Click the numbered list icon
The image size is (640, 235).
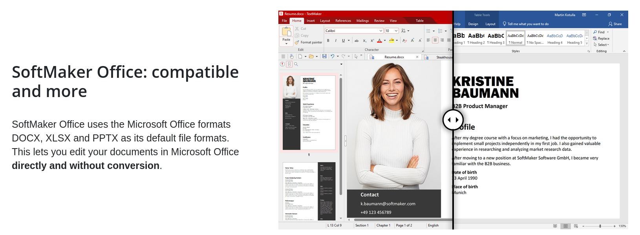click(440, 31)
